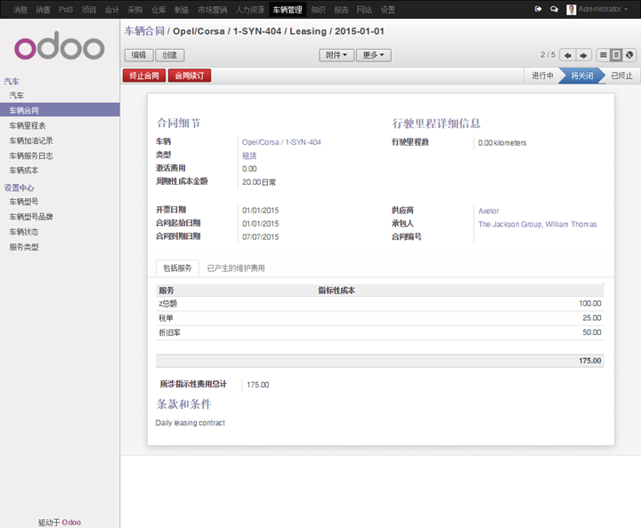
Task: Open PoS in top menu
Action: [x=66, y=10]
